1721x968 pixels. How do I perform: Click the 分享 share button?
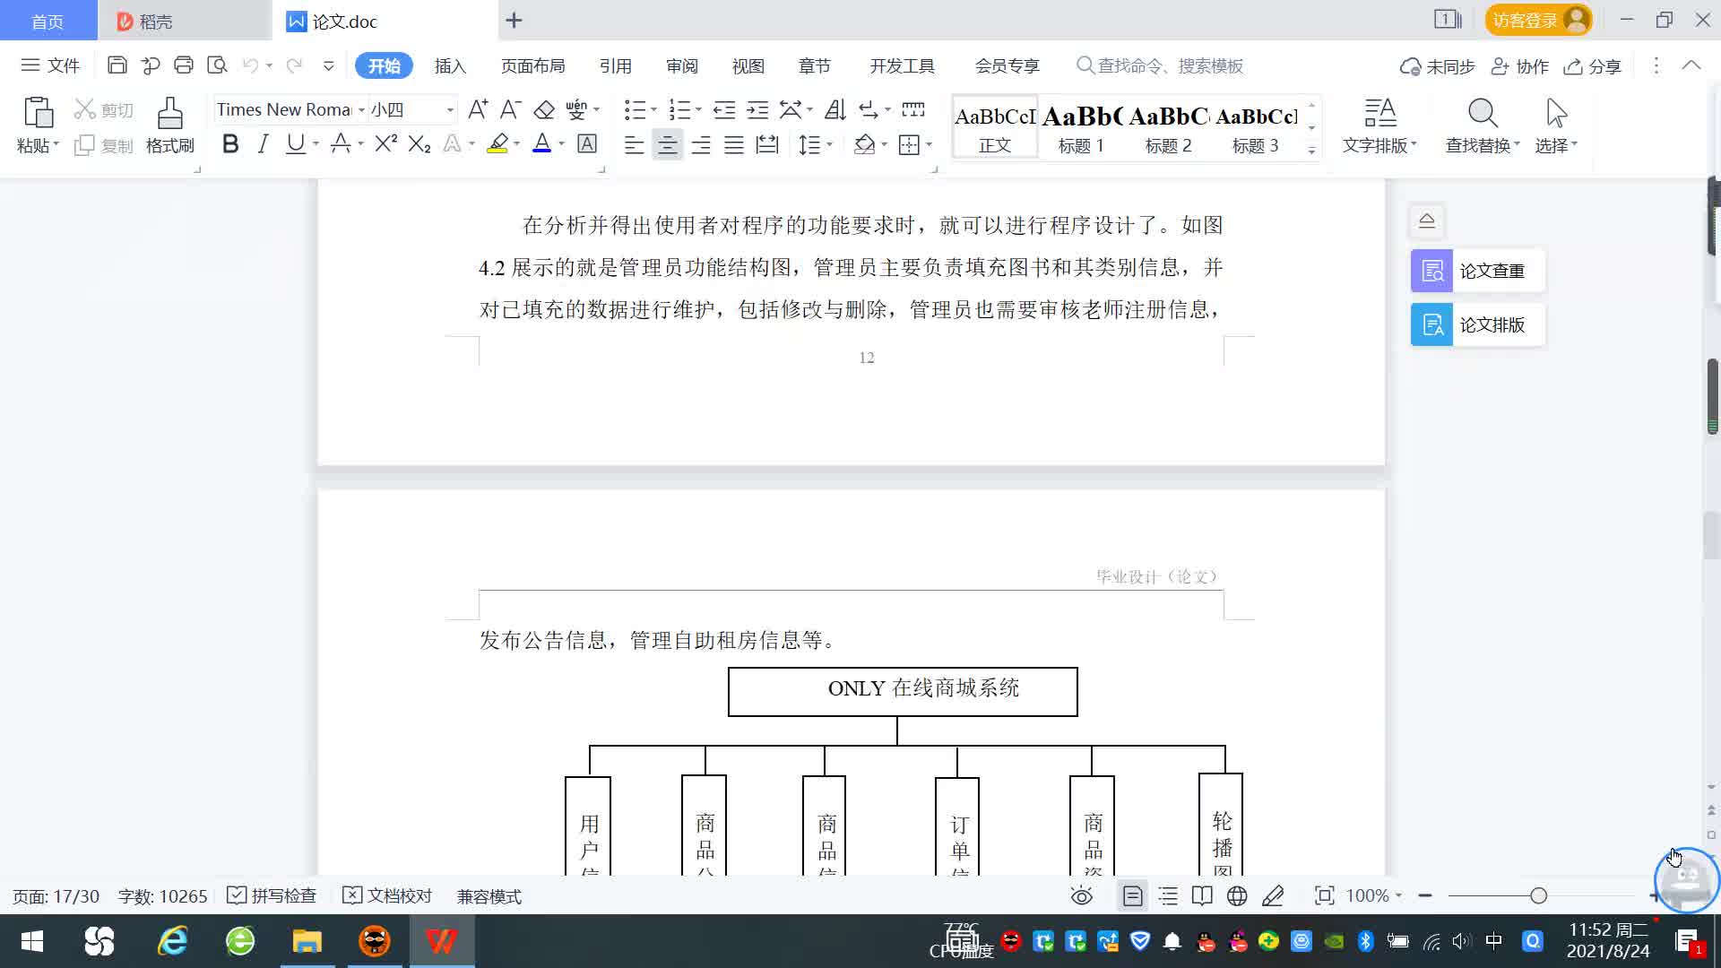click(x=1592, y=66)
